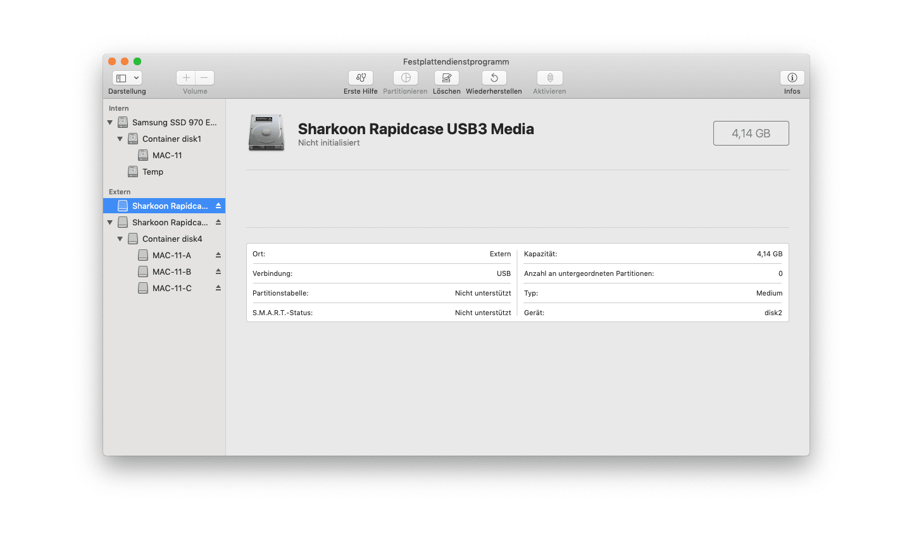Screen dimensions: 900x543
Task: Click the "Typ:" label
Action: [531, 293]
